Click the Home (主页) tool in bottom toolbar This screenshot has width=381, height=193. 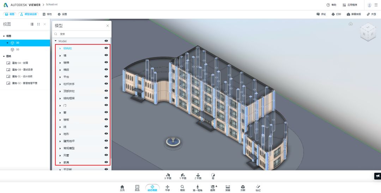point(122,188)
